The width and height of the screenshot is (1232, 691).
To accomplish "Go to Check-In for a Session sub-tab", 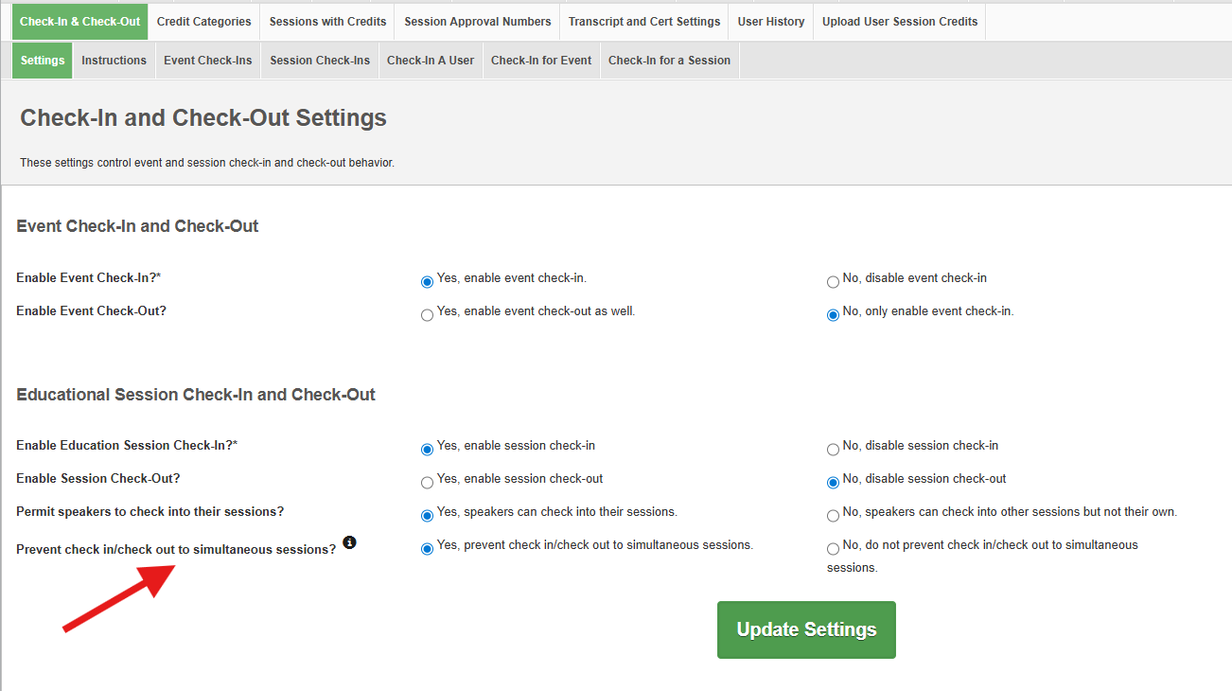I will tap(668, 61).
